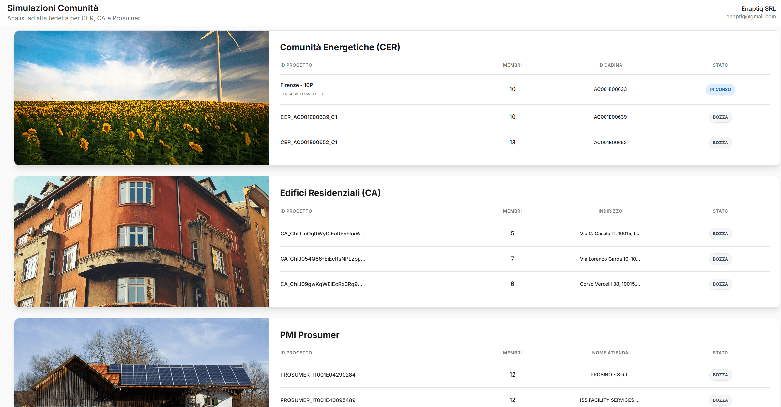Screen dimensions: 781x407
Task: Click the Simulazioni Comunità page title
Action: coord(53,8)
